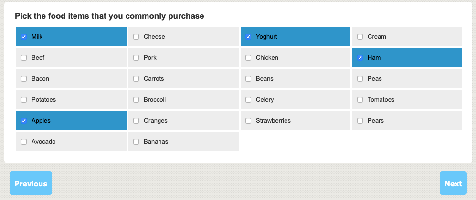This screenshot has height=200, width=476.
Task: Tick the Peas checkbox
Action: coord(360,79)
